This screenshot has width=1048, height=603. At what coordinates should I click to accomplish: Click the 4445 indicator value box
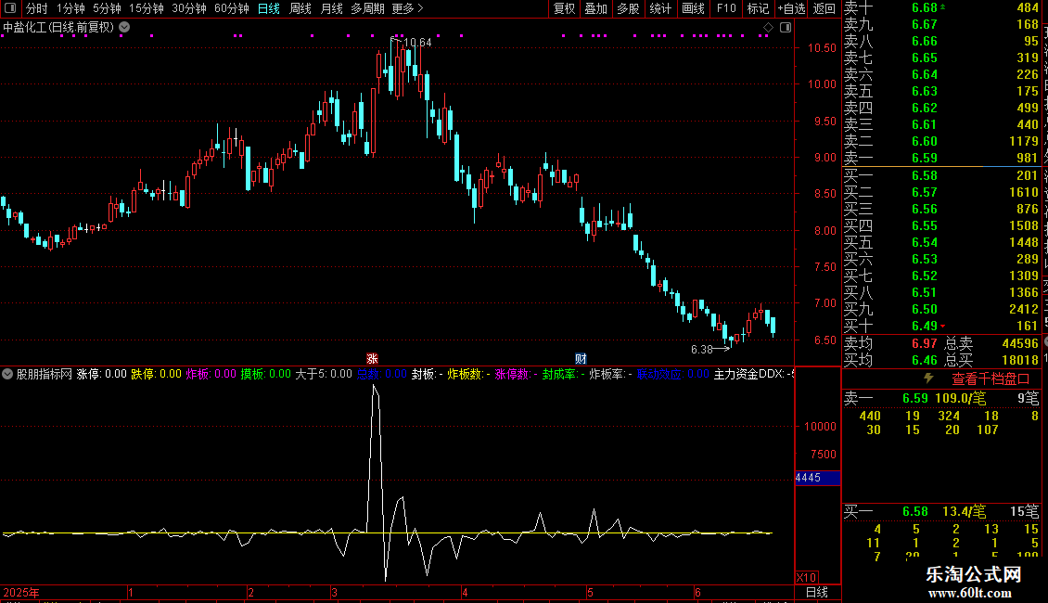(x=817, y=478)
